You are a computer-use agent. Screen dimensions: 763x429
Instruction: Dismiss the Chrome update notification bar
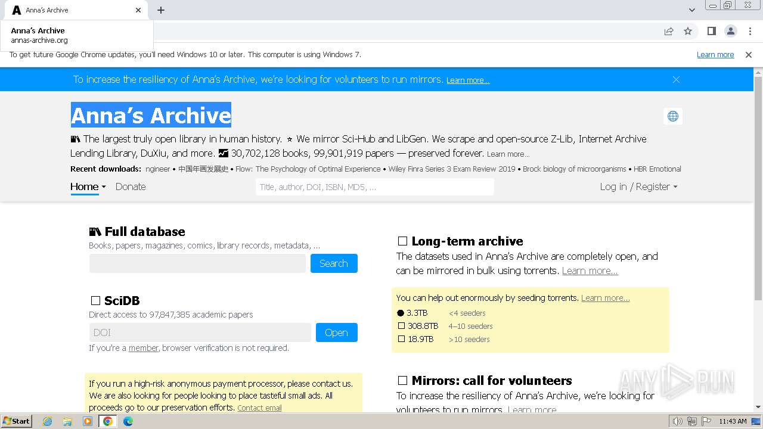pos(749,55)
